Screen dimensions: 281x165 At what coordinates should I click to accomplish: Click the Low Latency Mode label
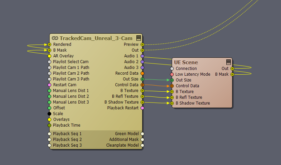193,74
